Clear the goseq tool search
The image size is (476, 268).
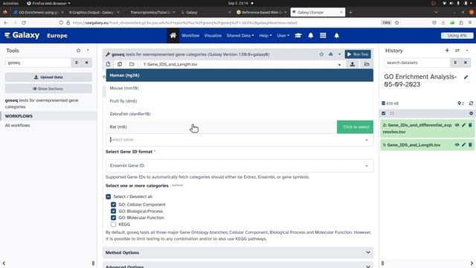tap(86, 63)
